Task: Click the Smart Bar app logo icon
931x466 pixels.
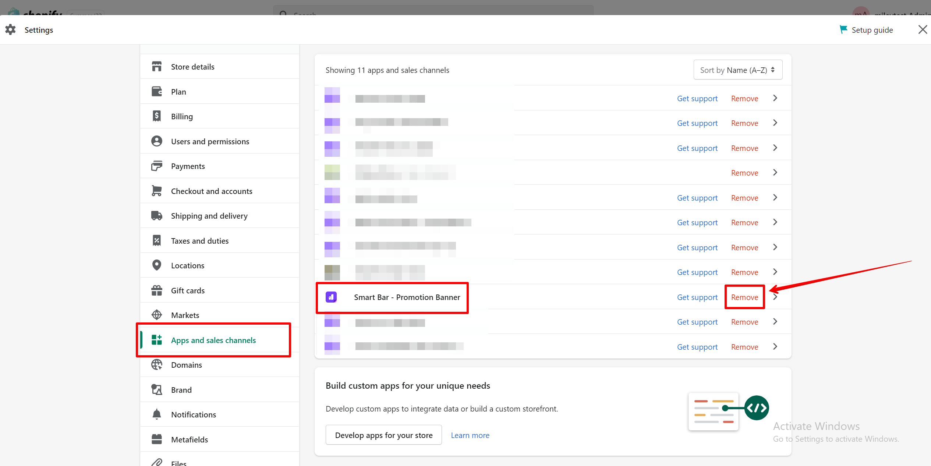Action: pyautogui.click(x=331, y=297)
